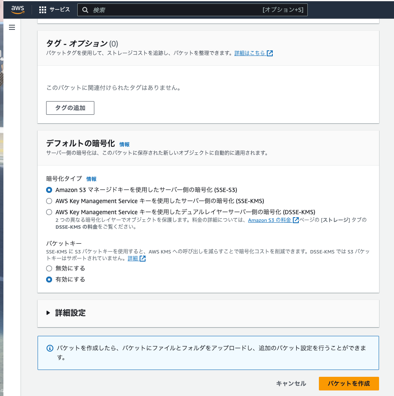The image size is (394, 396).
Task: Open the hamburger side navigation menu
Action: tap(12, 27)
